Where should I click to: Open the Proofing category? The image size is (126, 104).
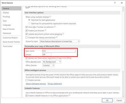pos(11,17)
